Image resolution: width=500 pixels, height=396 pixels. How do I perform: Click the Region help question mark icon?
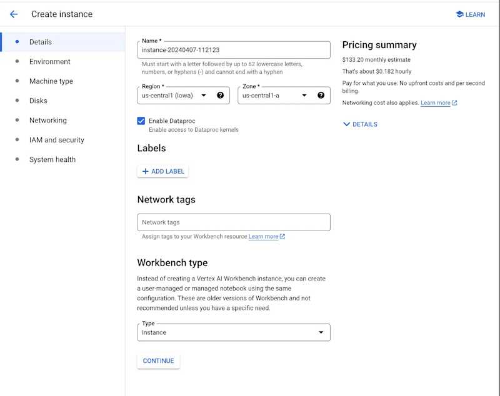click(x=221, y=96)
